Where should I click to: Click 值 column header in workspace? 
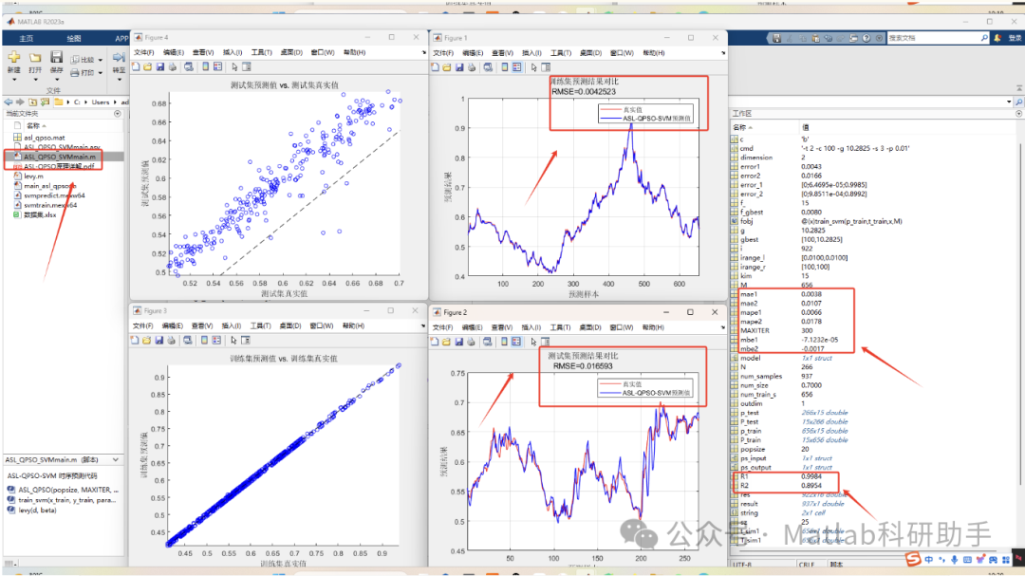(806, 127)
